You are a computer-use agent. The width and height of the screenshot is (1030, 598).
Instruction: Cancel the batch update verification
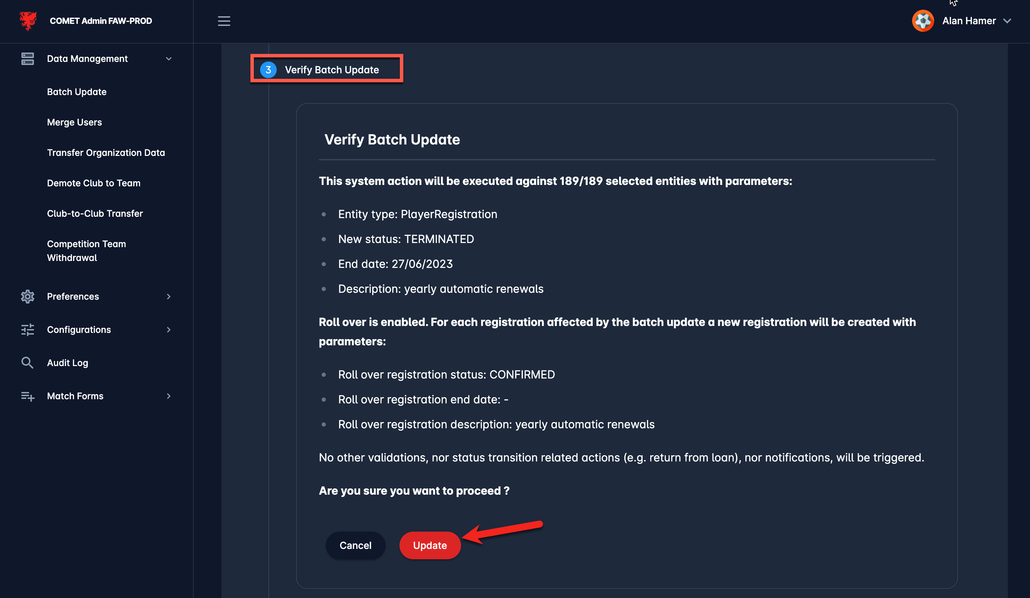355,545
